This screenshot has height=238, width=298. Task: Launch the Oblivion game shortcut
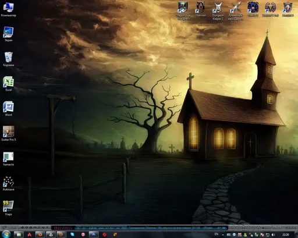pyautogui.click(x=200, y=9)
